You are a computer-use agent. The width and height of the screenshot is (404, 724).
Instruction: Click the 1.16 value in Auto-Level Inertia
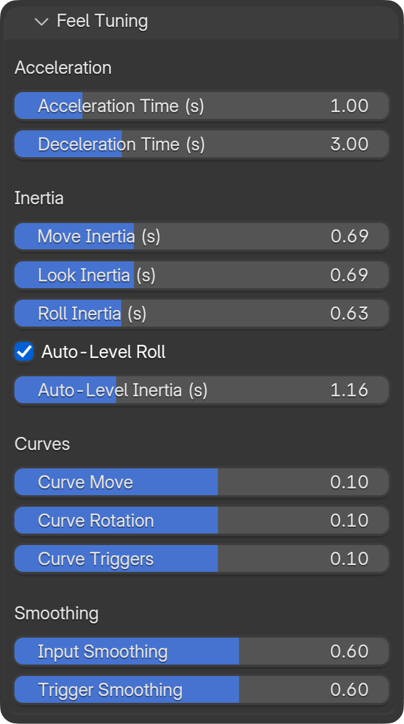tap(349, 390)
